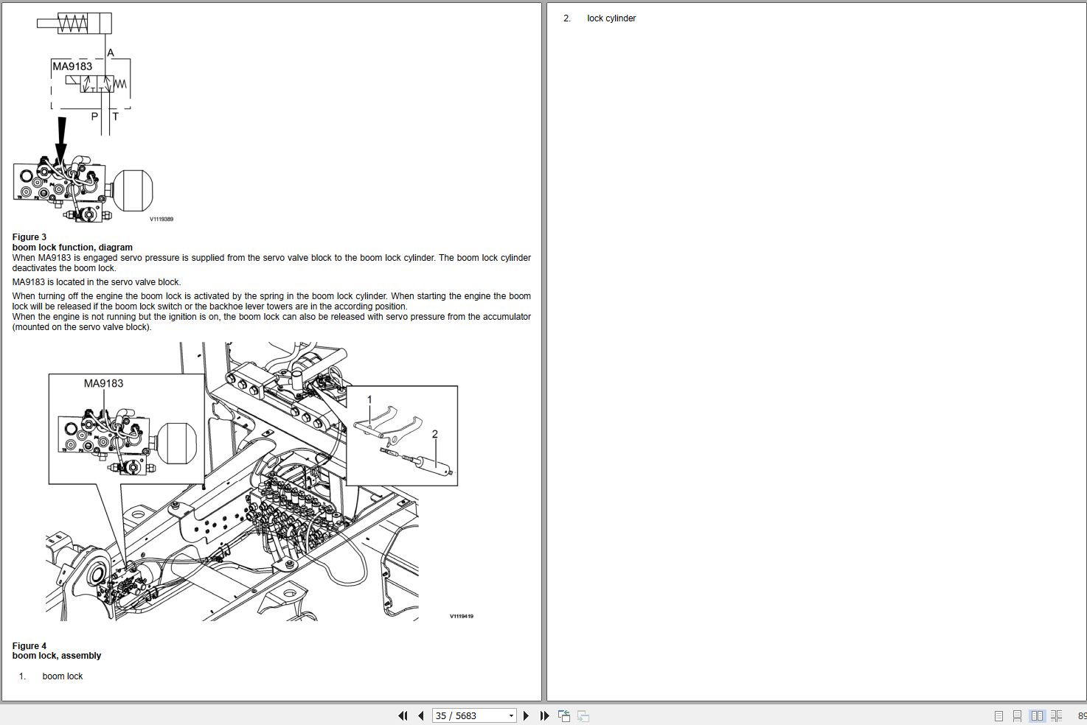
Task: Select the 'lock cylinder' caption text
Action: point(611,18)
